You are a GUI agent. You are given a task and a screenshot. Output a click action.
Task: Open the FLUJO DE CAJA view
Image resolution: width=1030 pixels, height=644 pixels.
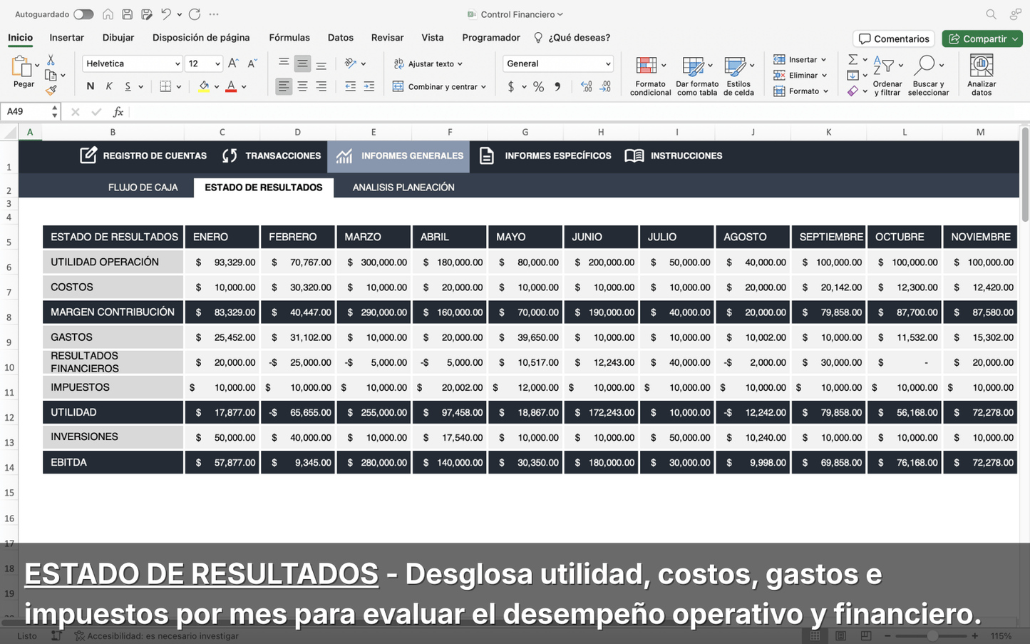(143, 187)
